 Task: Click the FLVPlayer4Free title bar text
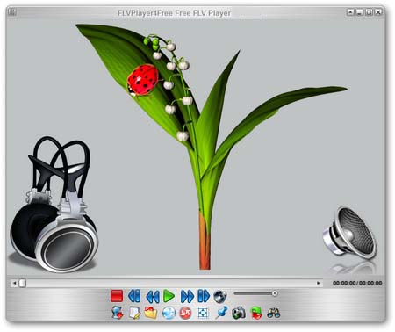click(174, 13)
